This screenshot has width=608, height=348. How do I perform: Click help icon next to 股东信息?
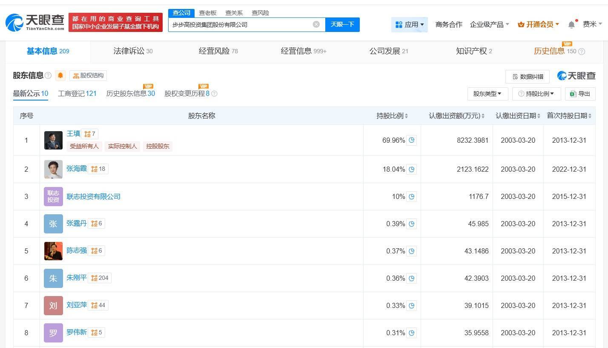click(48, 76)
